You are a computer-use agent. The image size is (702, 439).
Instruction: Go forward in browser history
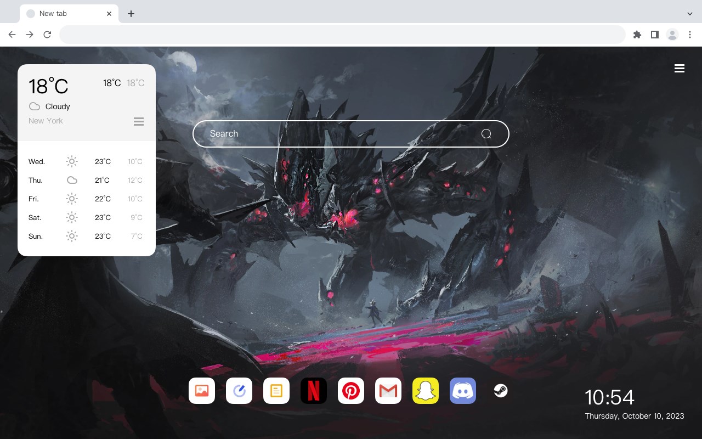pos(30,35)
